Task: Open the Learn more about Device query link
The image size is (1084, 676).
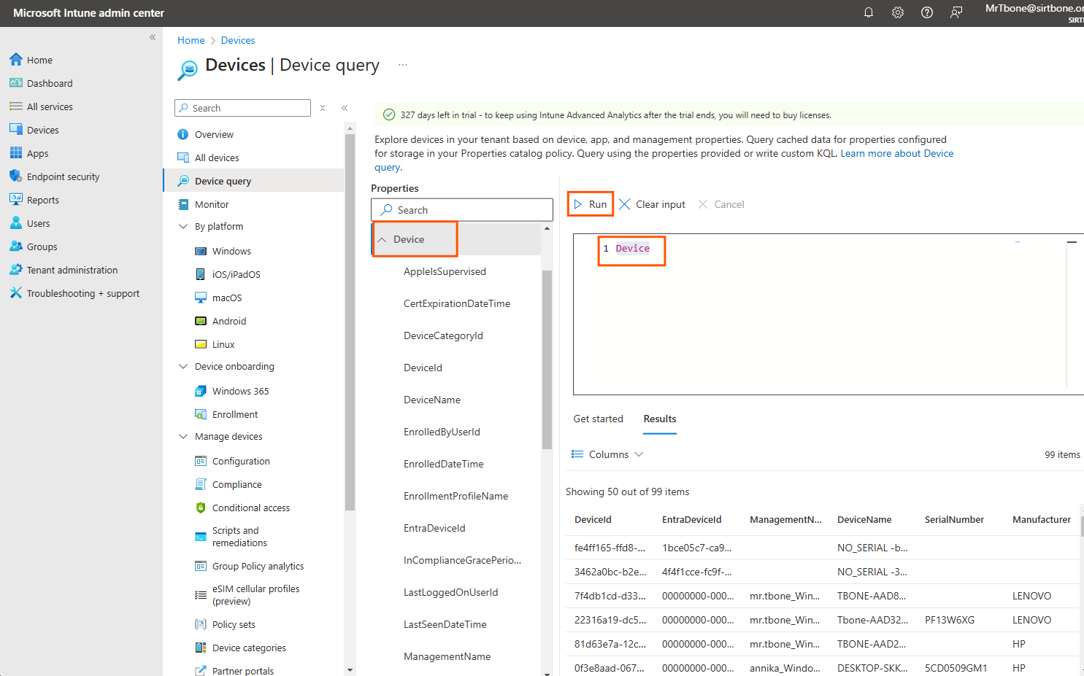Action: click(x=897, y=153)
